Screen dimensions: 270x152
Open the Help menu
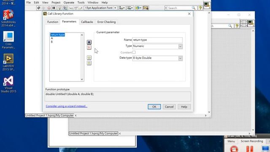tap(105, 3)
